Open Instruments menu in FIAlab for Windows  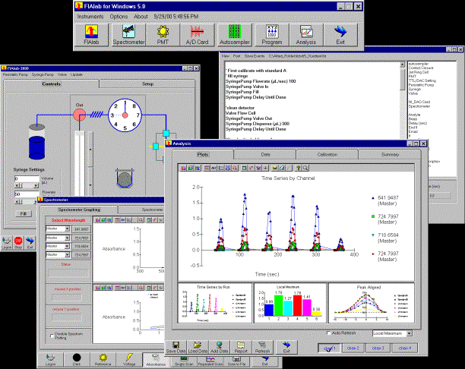pyautogui.click(x=90, y=17)
